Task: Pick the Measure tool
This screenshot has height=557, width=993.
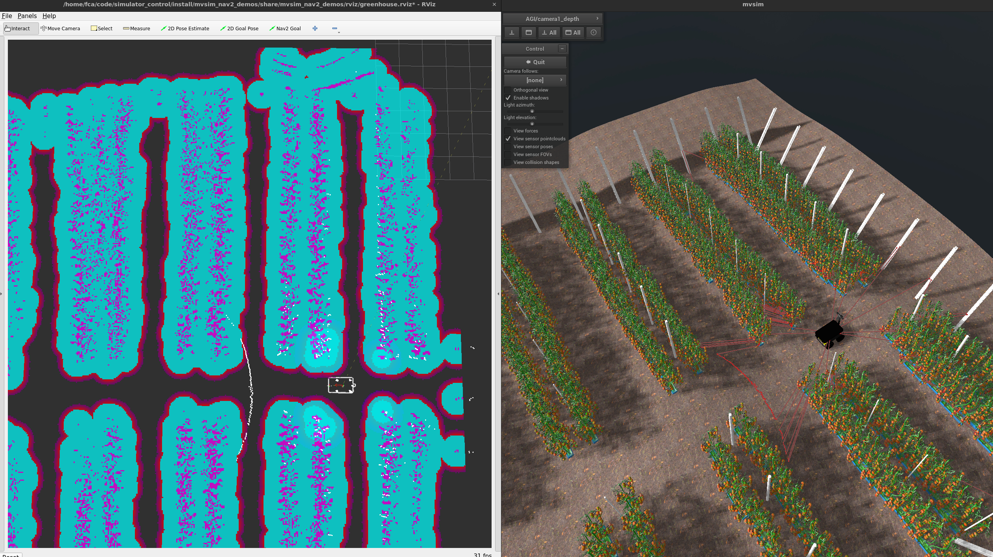Action: [136, 28]
